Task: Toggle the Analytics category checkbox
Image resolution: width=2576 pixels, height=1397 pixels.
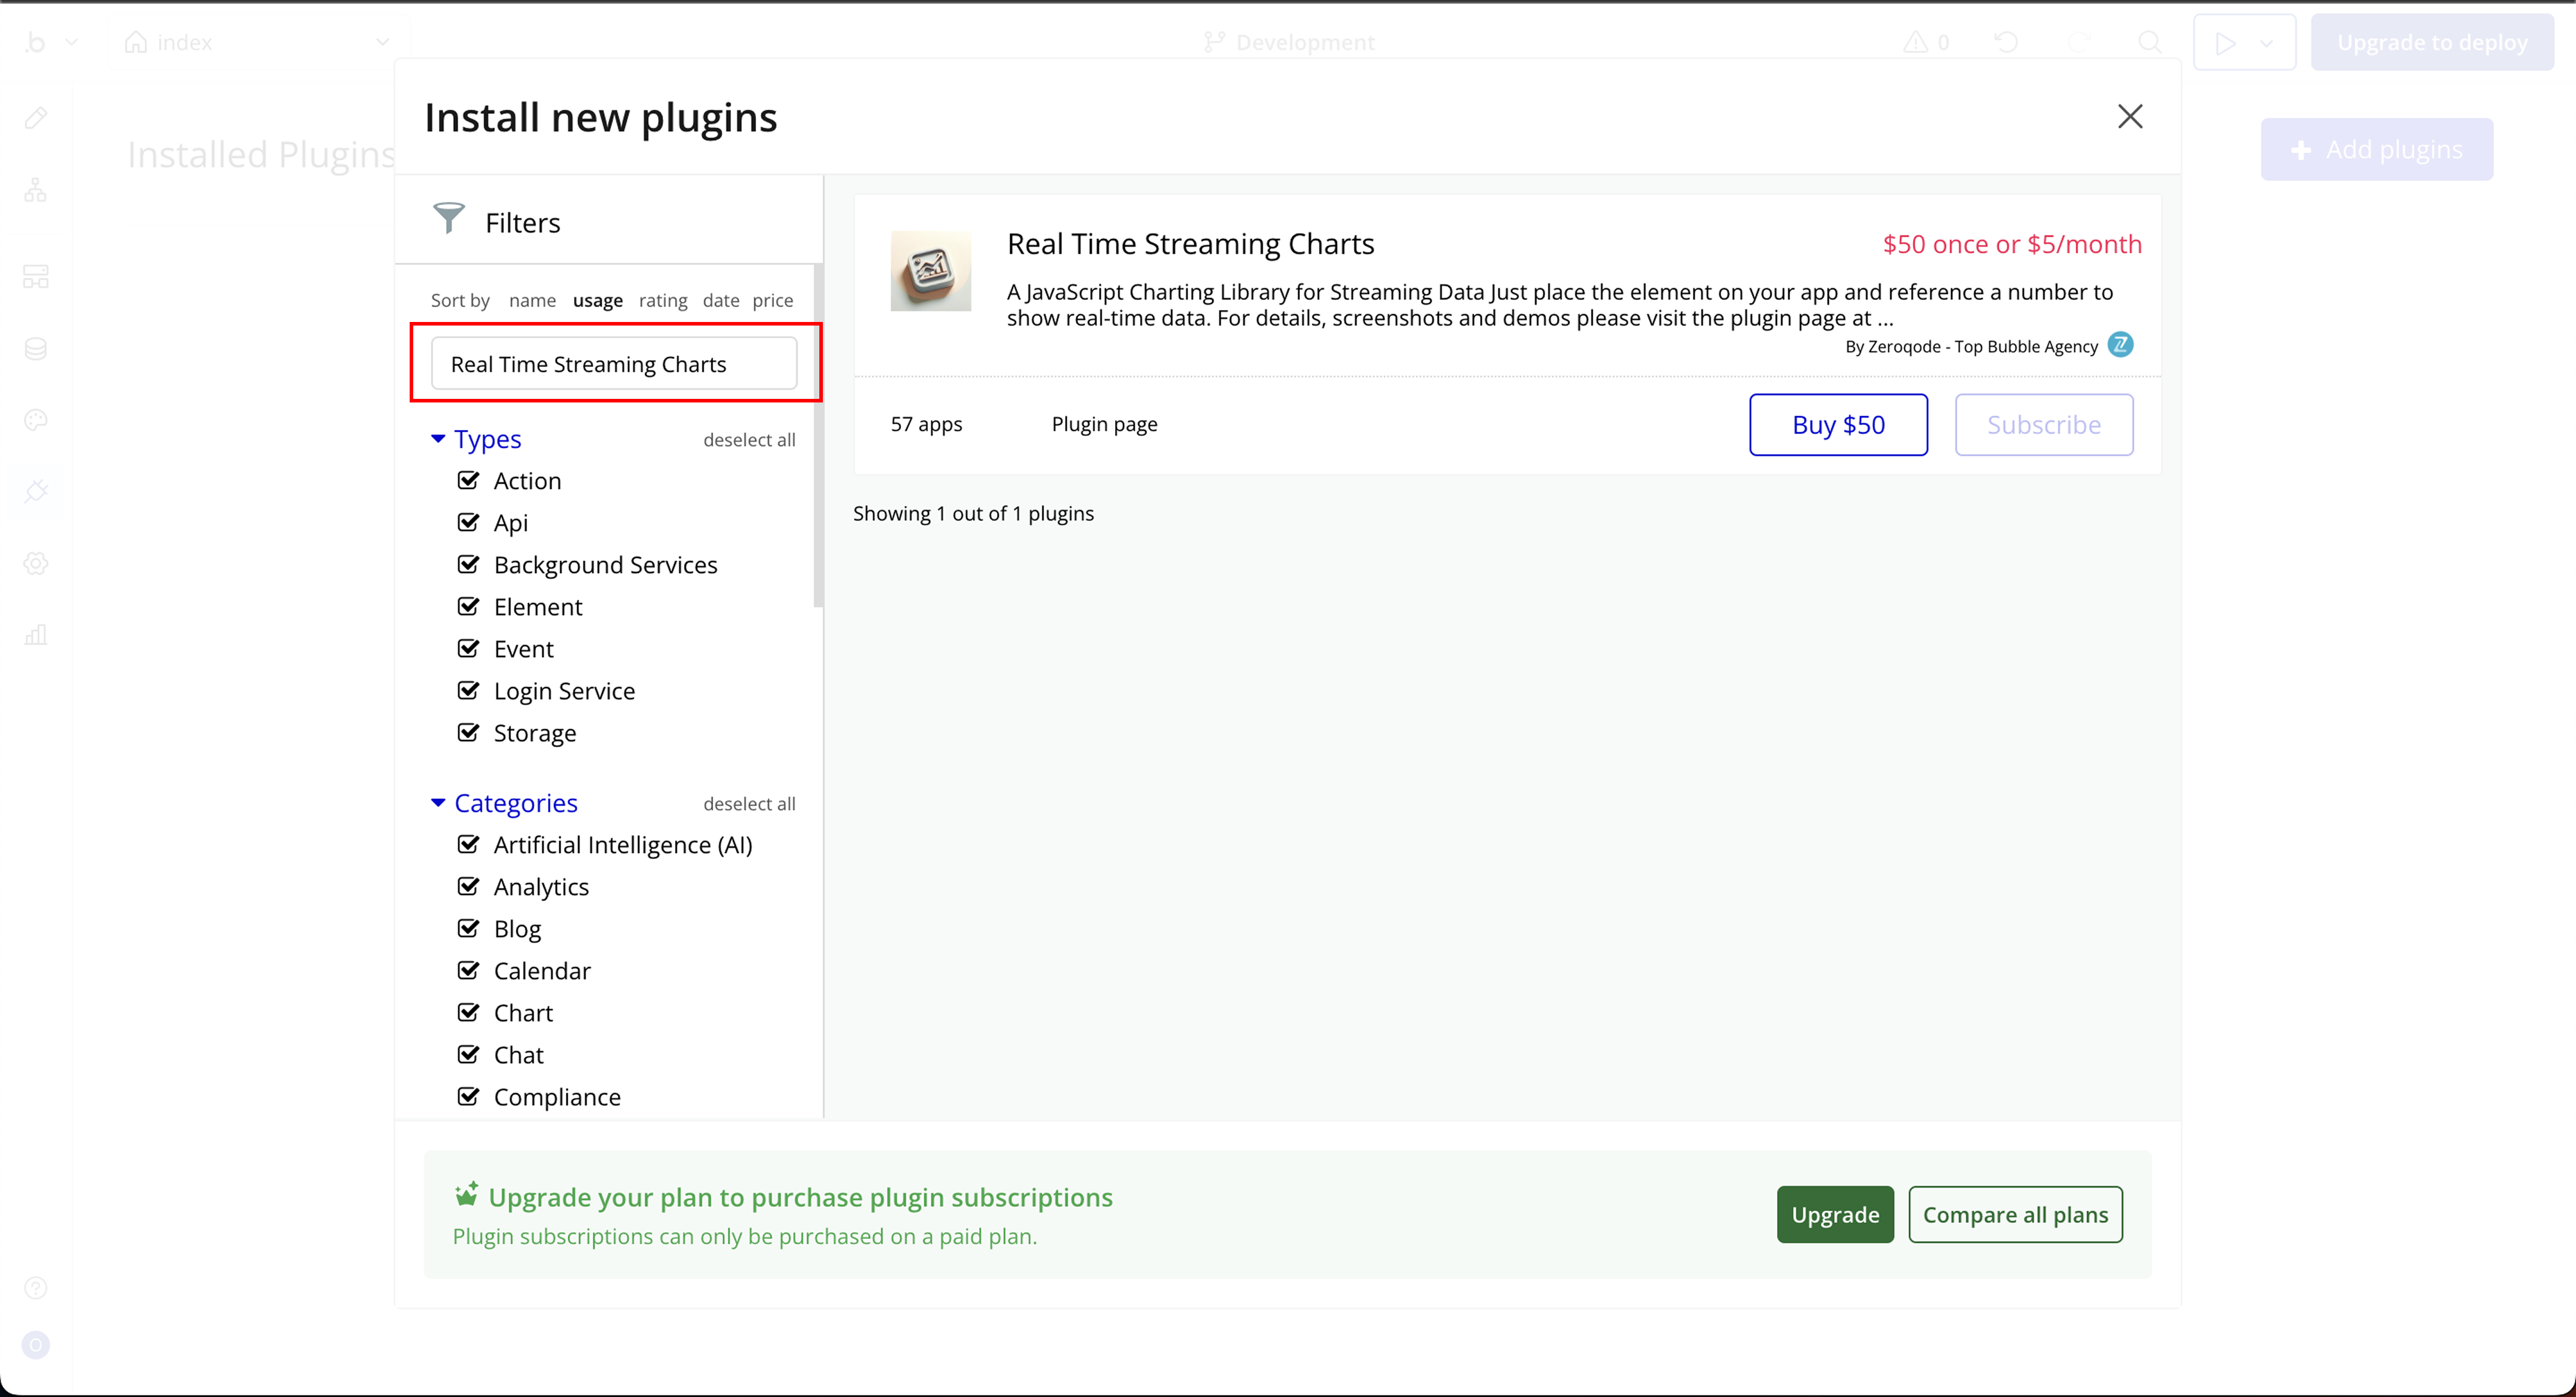Action: pyautogui.click(x=468, y=886)
